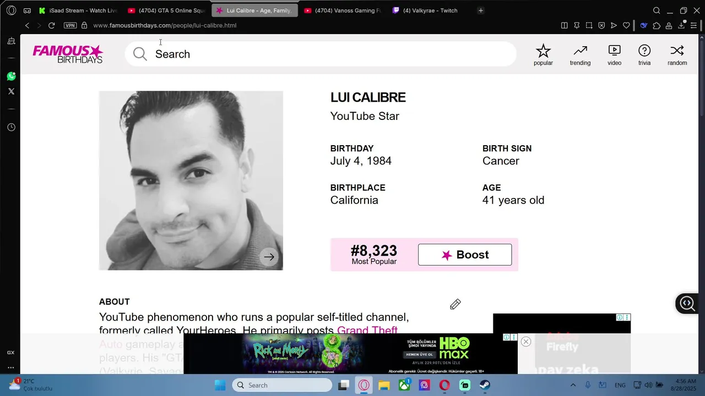705x396 pixels.
Task: Open the Windows Start button
Action: tap(220, 385)
